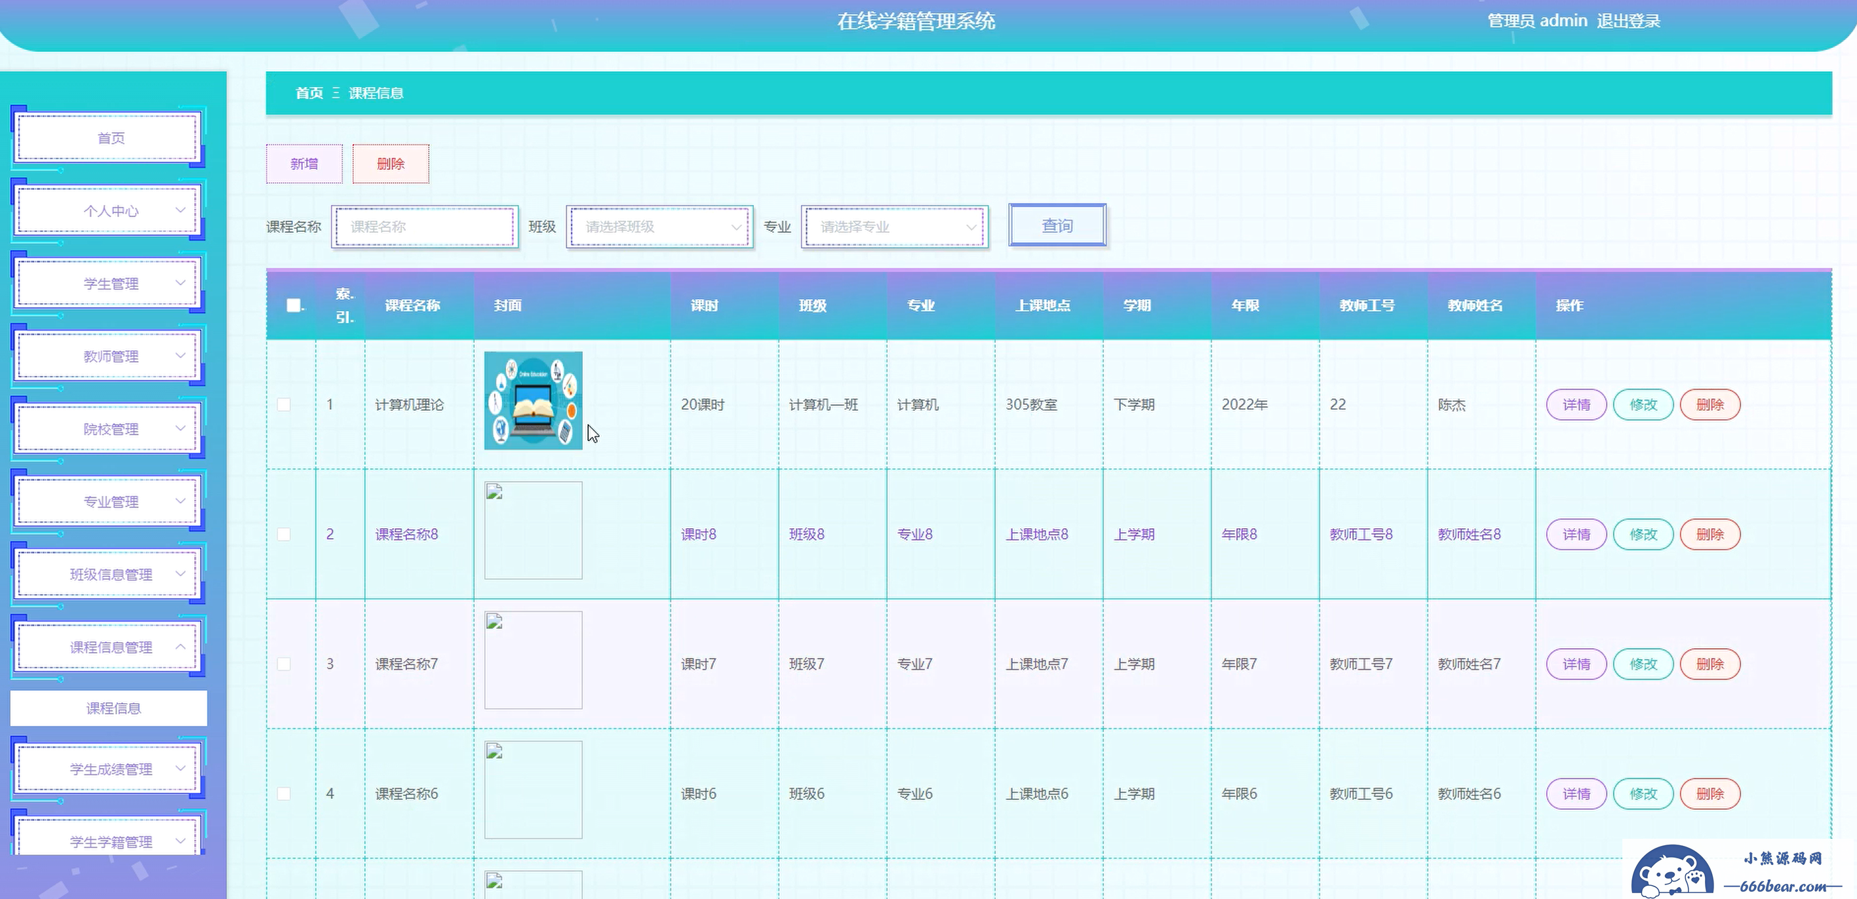Select all rows with the header checkbox
The image size is (1857, 899).
click(x=294, y=305)
